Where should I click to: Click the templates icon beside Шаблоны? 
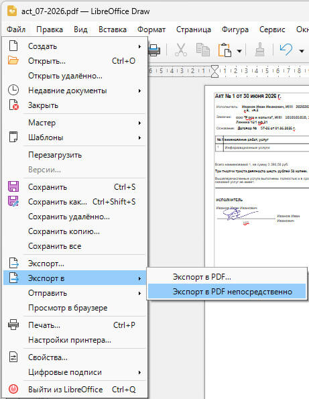click(13, 137)
